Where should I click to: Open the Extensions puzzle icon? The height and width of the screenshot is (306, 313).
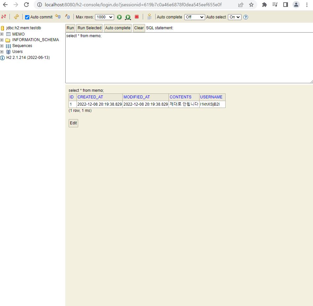265,5
